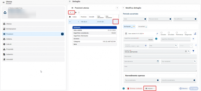Image resolution: width=201 pixels, height=91 pixels.
Task: Go back using the Modifica dettaglio arrow
Action: [x=123, y=8]
